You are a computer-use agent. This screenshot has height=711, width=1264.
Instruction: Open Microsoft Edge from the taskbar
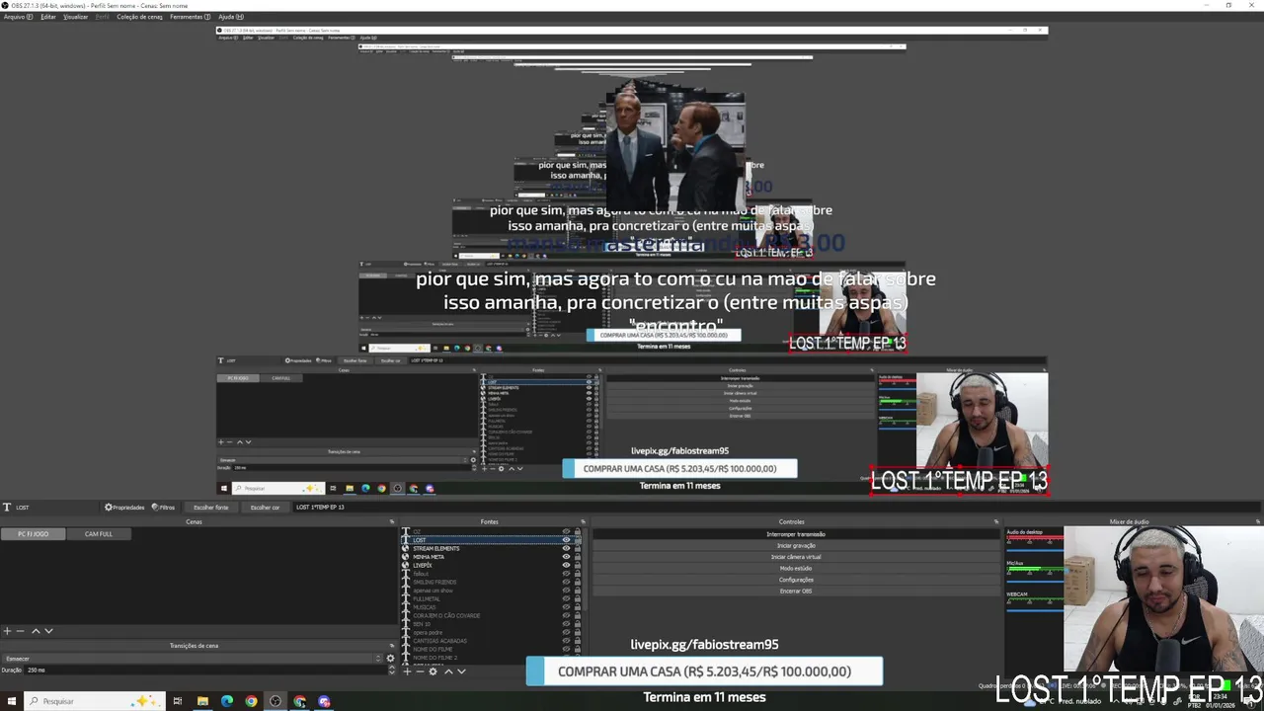227,701
